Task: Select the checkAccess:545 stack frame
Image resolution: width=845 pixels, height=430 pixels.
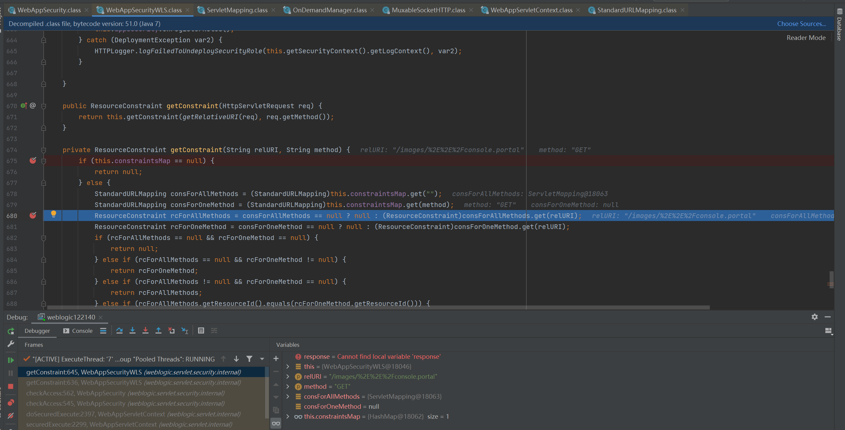Action: pyautogui.click(x=142, y=403)
